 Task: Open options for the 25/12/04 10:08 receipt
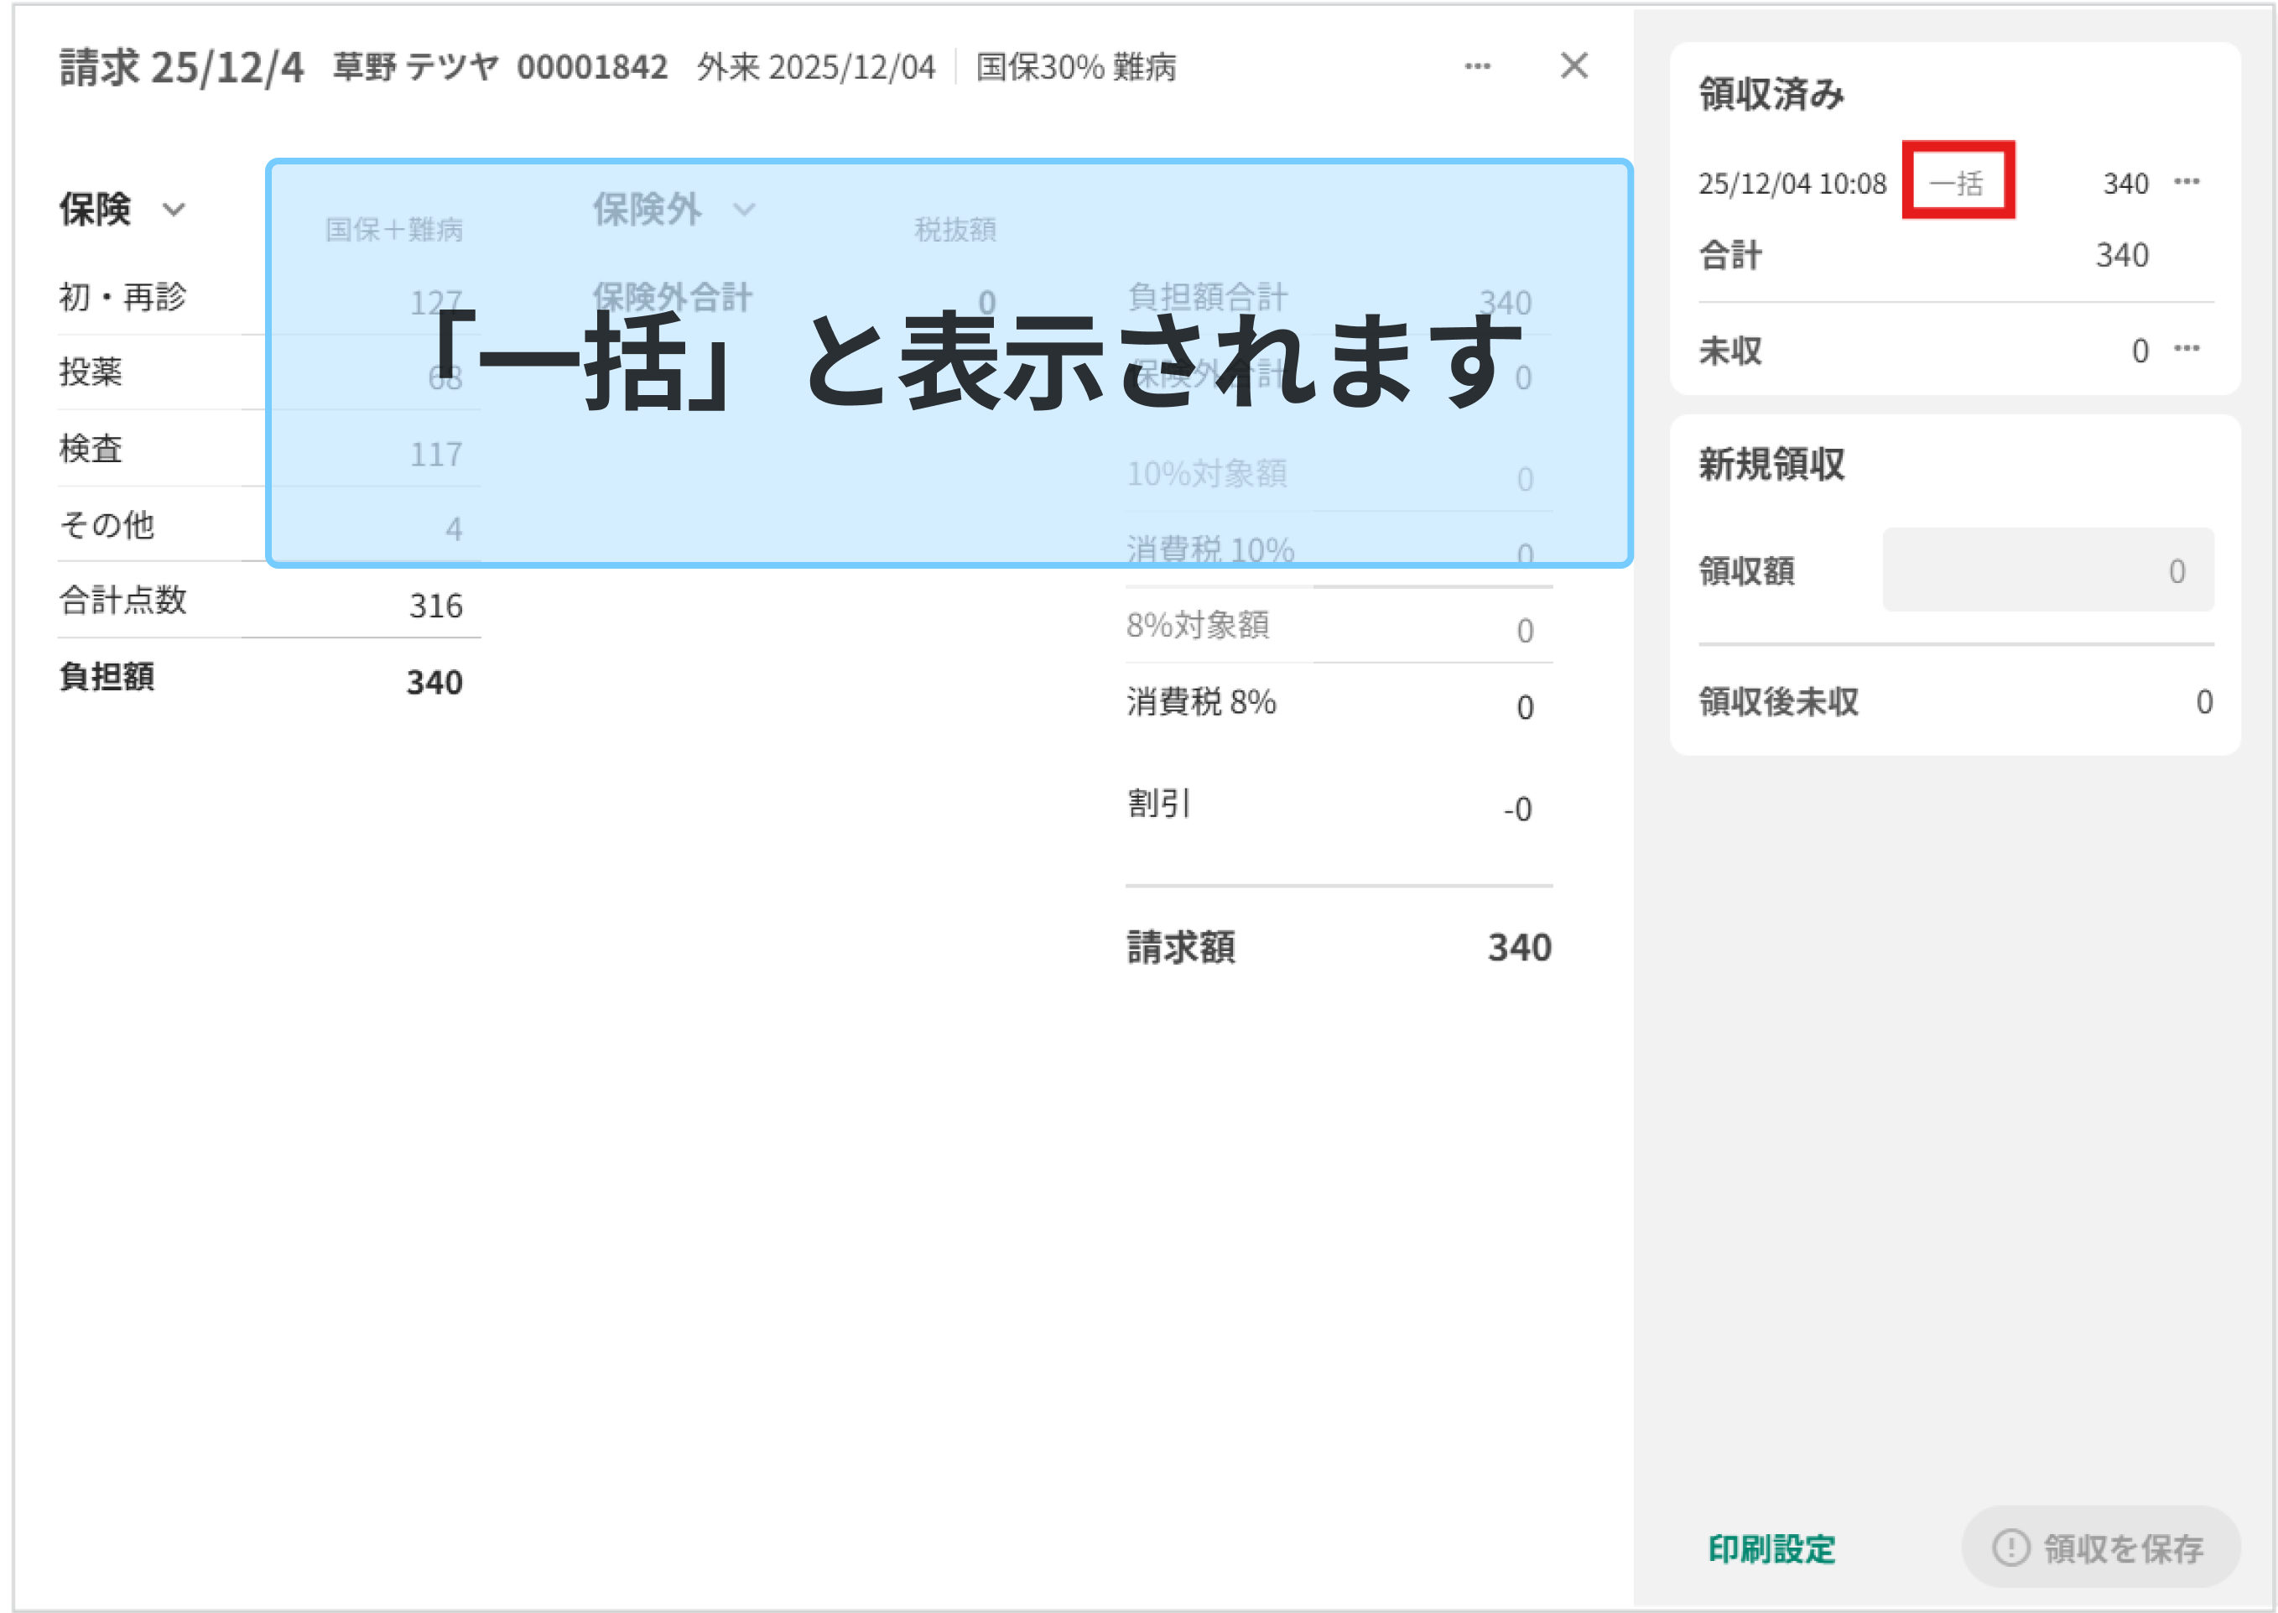2187,182
